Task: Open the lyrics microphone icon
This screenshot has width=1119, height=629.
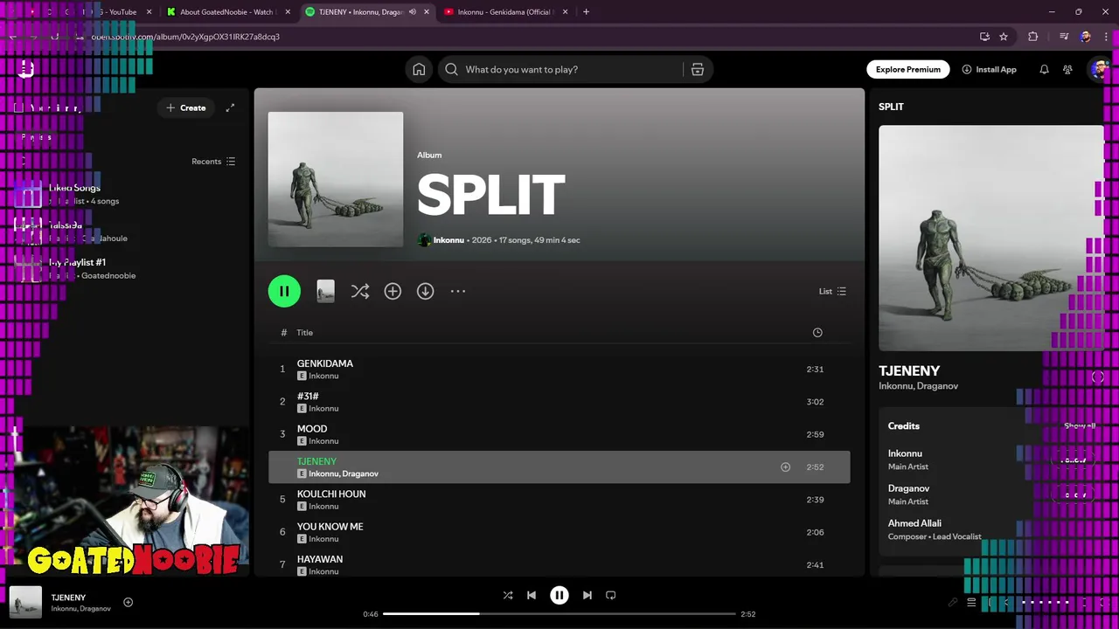Action: click(953, 602)
